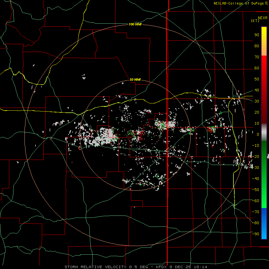Click the -10 value on the scale
Screen dimensions: 269x269
point(256,146)
